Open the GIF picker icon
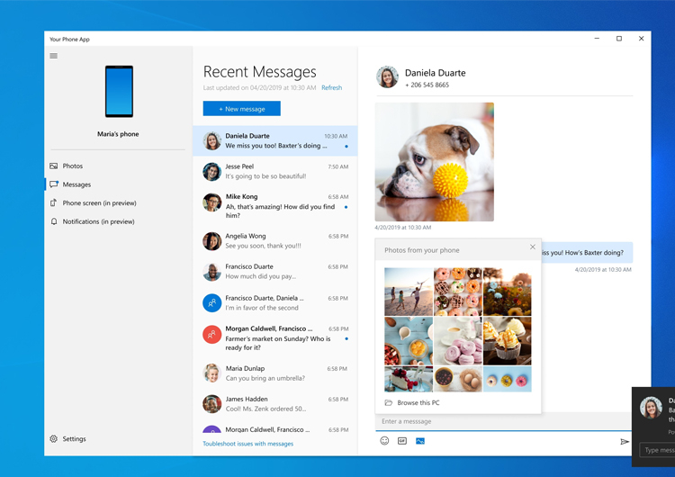Screen dimensions: 675x477 coord(402,441)
